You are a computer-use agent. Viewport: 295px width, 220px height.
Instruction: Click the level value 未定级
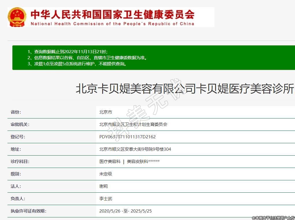(106, 174)
